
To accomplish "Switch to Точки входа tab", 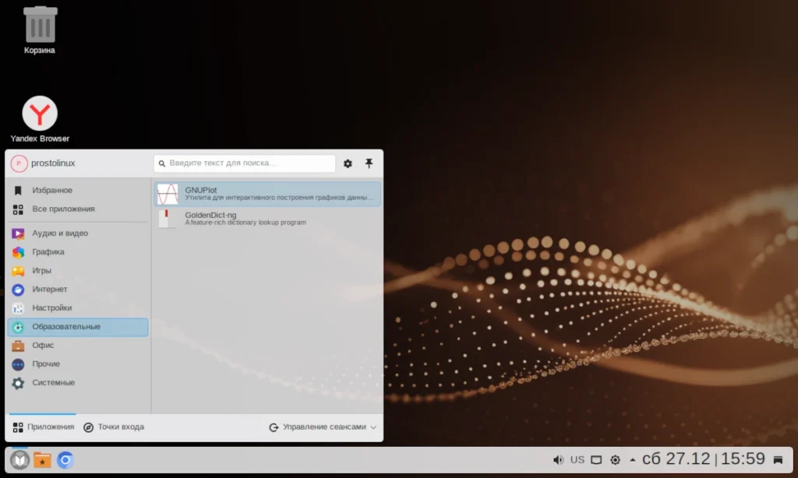I will pos(114,427).
